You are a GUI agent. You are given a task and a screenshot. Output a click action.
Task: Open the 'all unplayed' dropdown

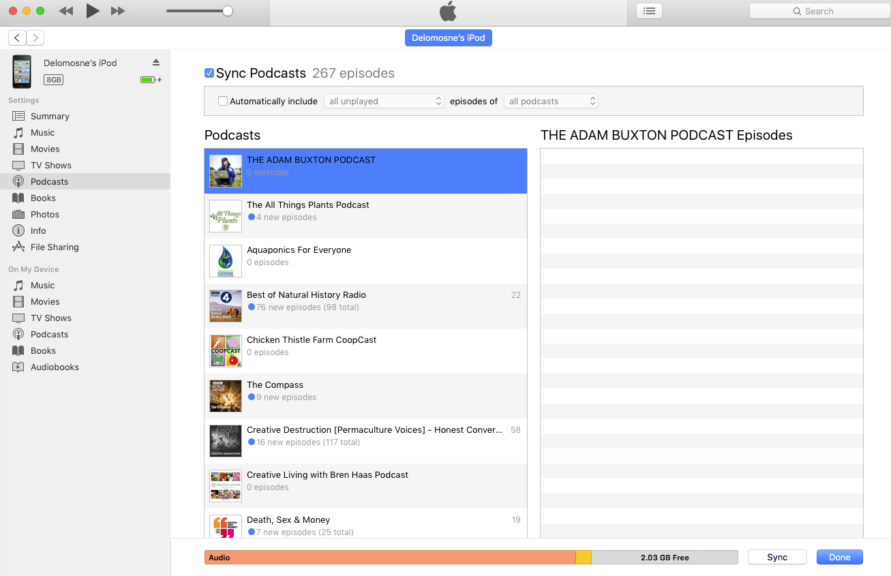384,102
